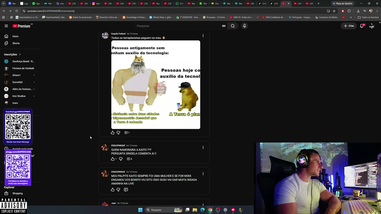Go back to the previous page
Image resolution: width=381 pixels, height=214 pixels.
coord(4,11)
